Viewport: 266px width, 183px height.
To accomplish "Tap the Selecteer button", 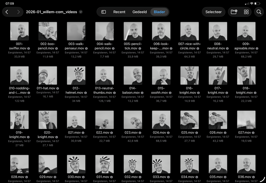I will click(214, 12).
